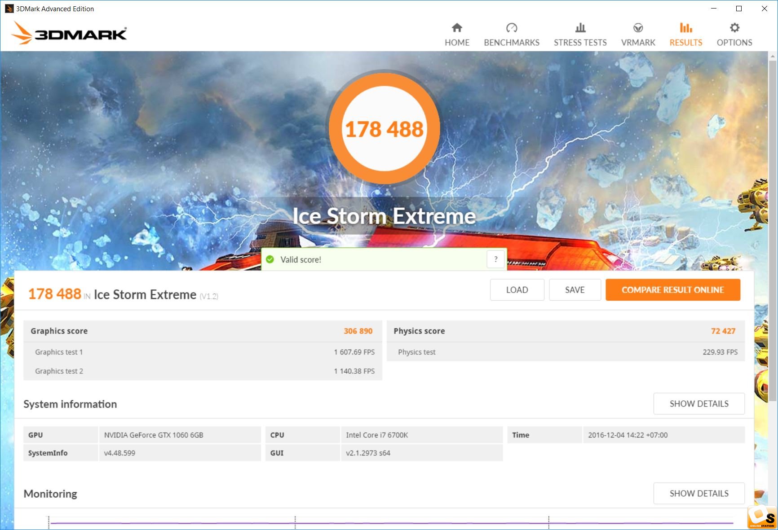Click the Graphics score value 306 890
778x530 pixels.
[358, 331]
